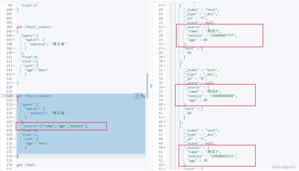This screenshot has width=299, height=171.
Task: Open the wrench tools icon beside play
Action: pos(143,96)
